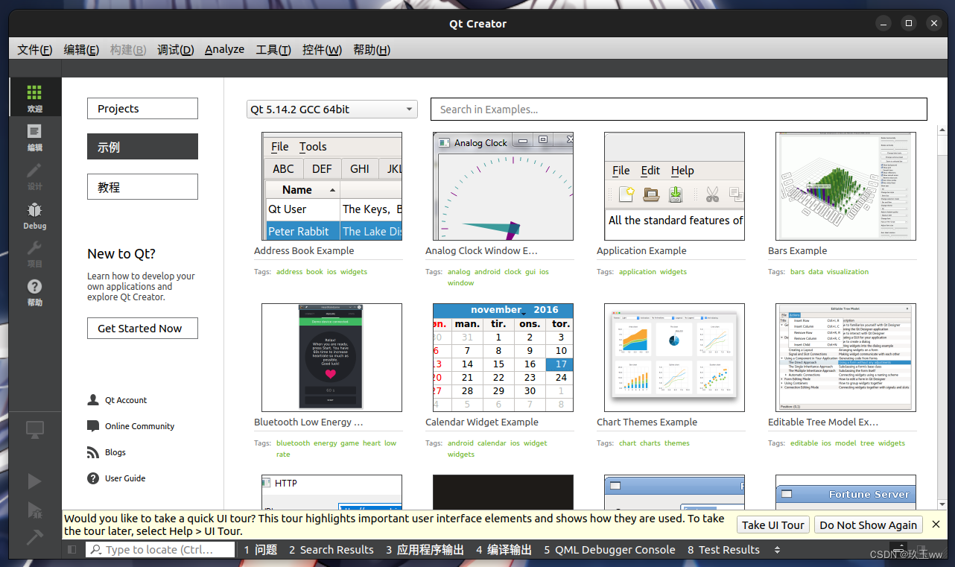Click the 'application' tag

pos(638,272)
